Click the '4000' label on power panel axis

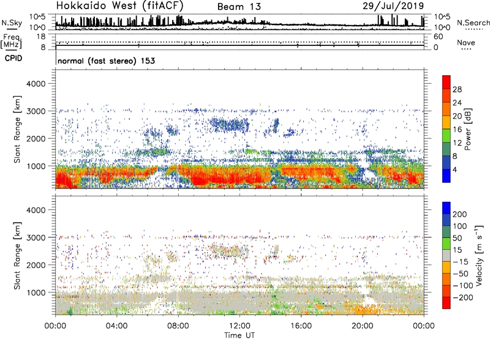click(x=36, y=84)
